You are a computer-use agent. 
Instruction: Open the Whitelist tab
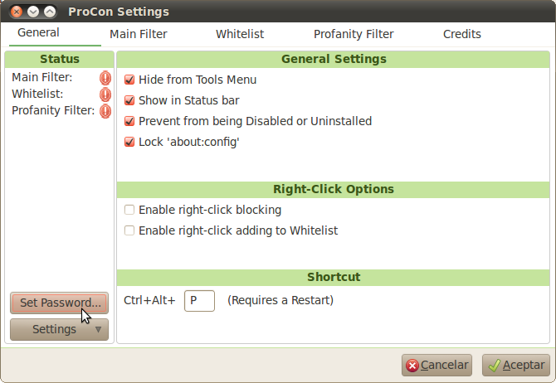[x=240, y=34]
